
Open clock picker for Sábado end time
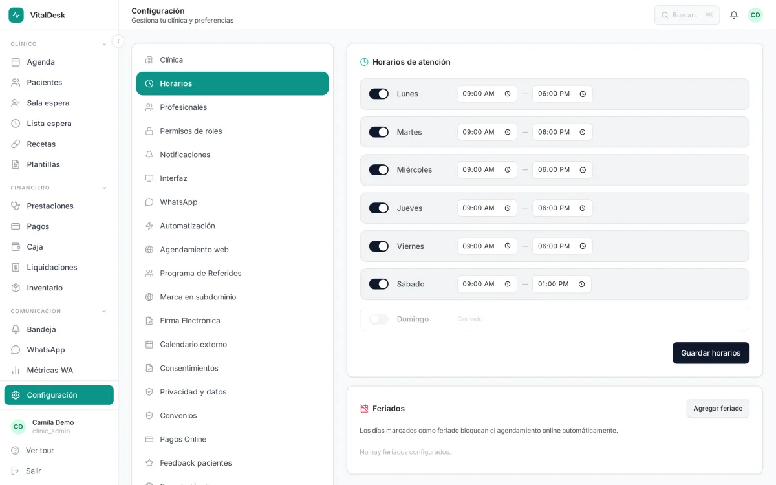coord(581,284)
